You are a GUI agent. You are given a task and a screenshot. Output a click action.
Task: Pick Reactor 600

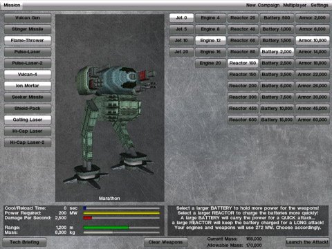(243, 120)
